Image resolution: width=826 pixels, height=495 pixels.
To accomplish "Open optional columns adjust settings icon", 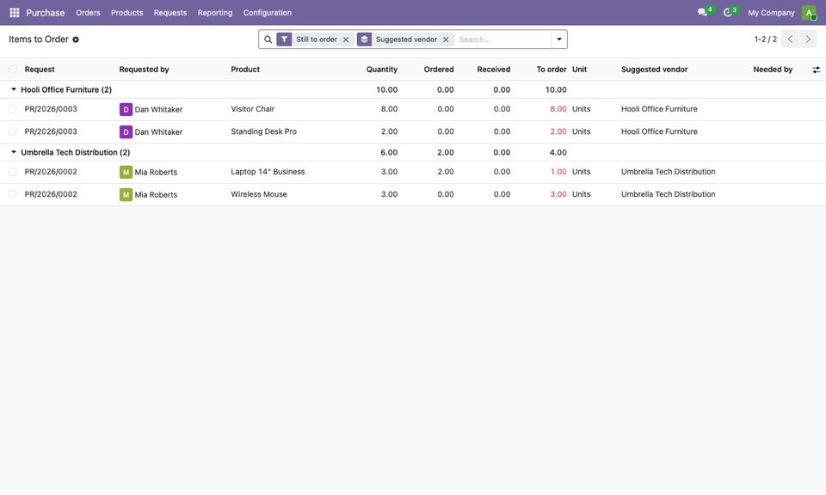I will pos(816,70).
